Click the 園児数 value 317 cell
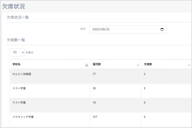This screenshot has width=192, height=128. (95, 117)
